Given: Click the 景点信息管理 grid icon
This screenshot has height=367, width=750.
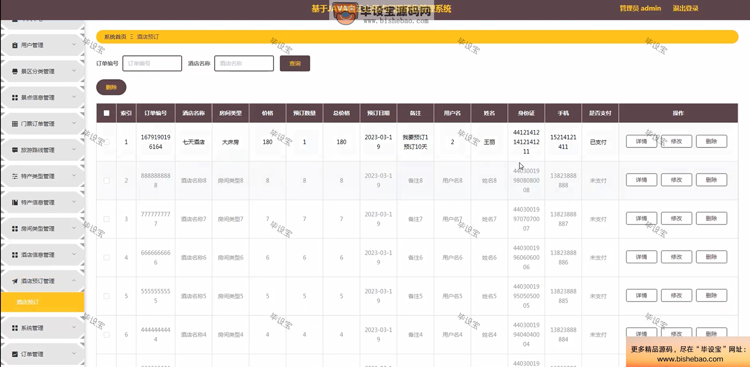Looking at the screenshot, I should [15, 98].
